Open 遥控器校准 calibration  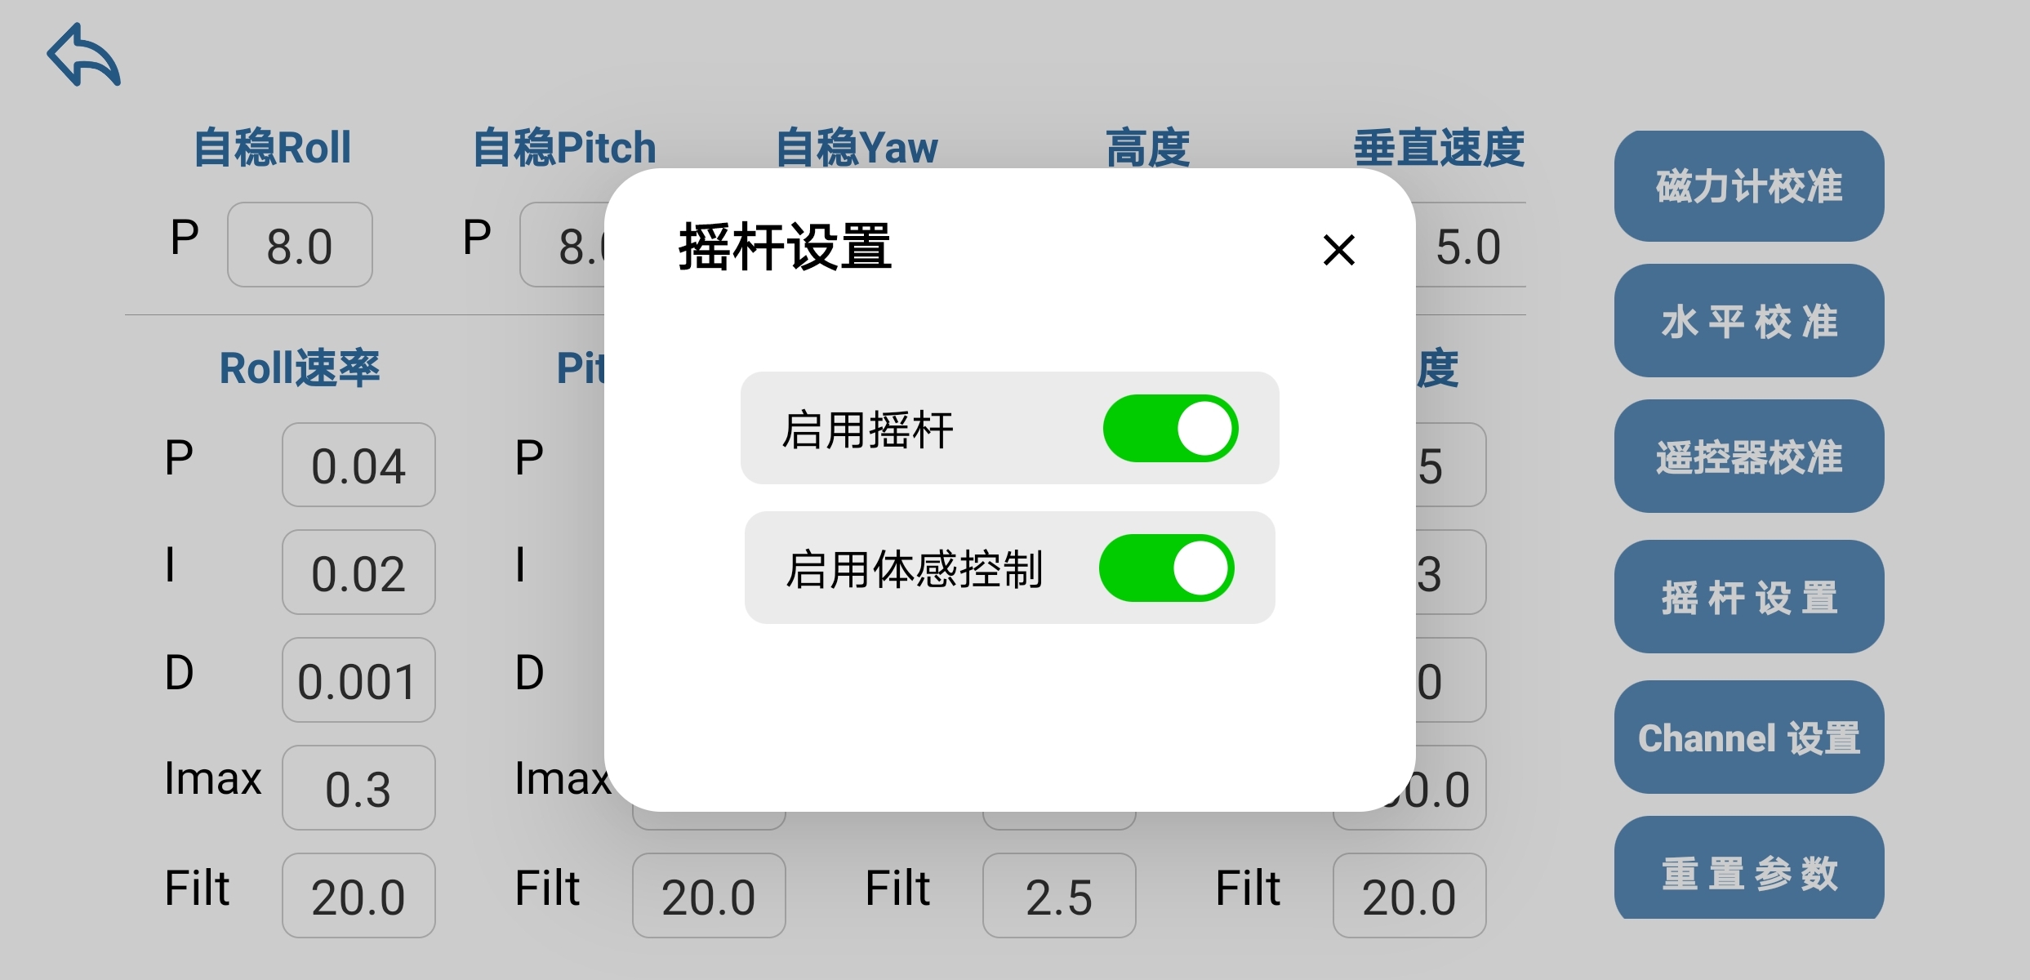click(x=1748, y=457)
